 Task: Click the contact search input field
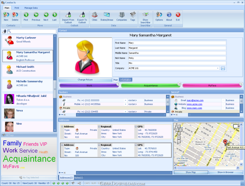(32, 31)
